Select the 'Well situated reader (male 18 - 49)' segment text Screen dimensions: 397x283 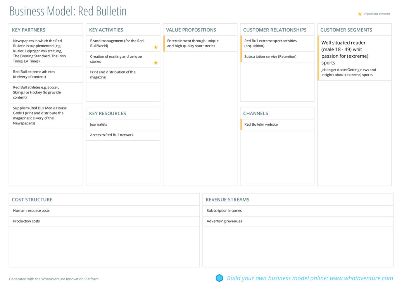point(345,53)
